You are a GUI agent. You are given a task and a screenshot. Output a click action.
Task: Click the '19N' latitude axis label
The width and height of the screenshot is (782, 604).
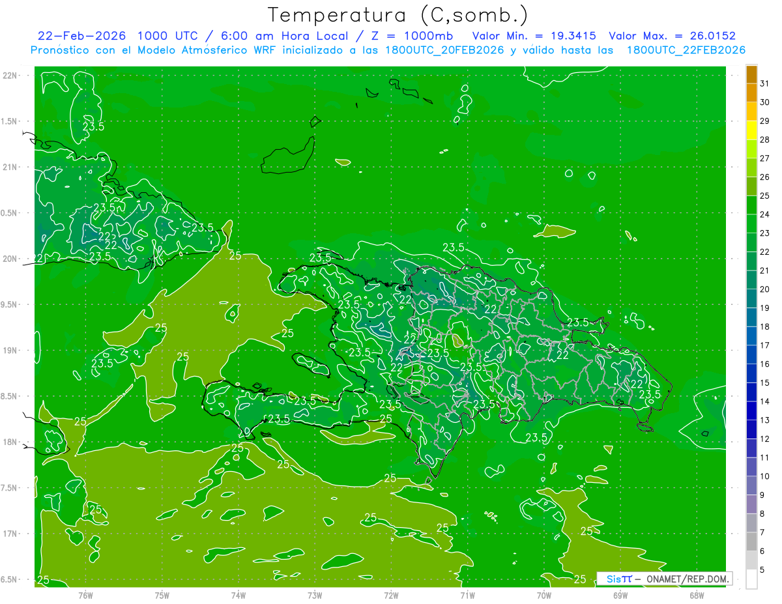pos(11,350)
